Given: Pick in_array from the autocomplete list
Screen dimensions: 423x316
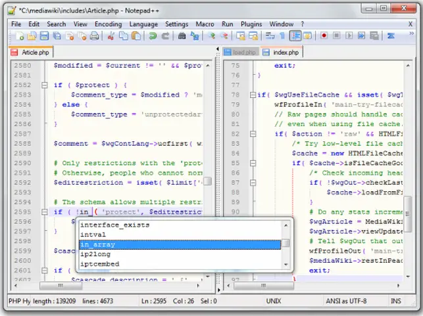Looking at the screenshot, I should (x=180, y=244).
